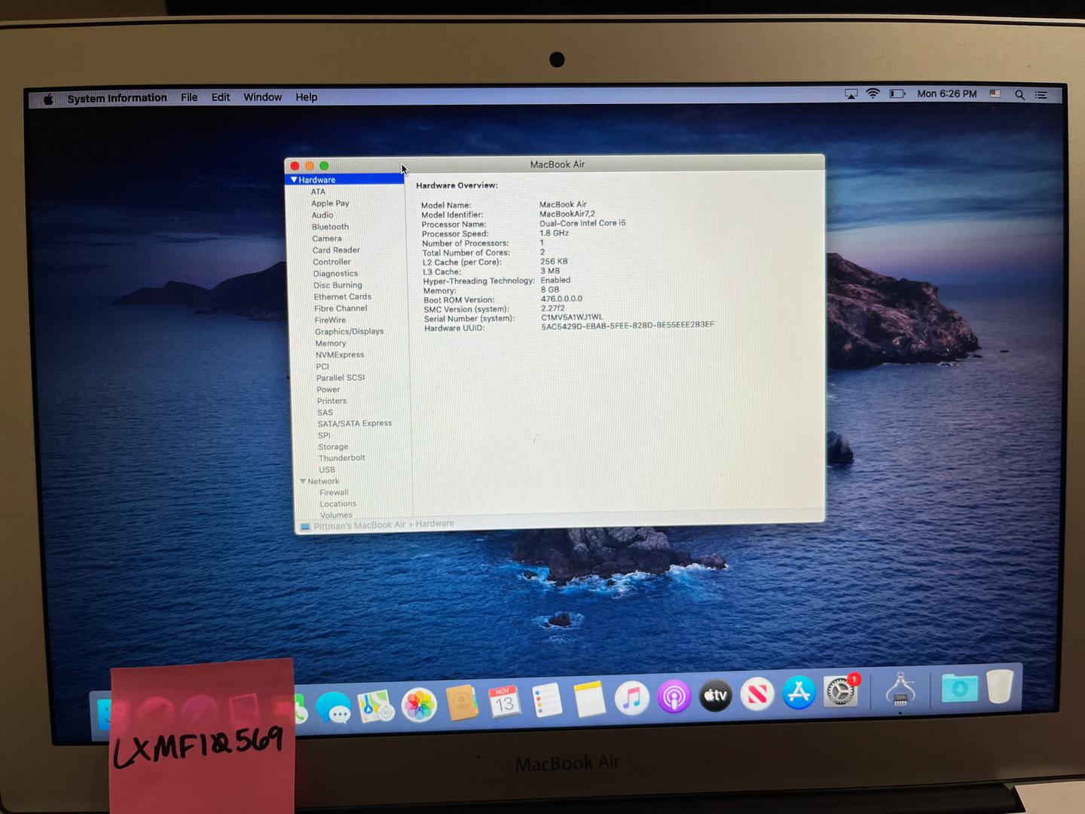
Task: Launch Music from the Dock
Action: pyautogui.click(x=631, y=698)
